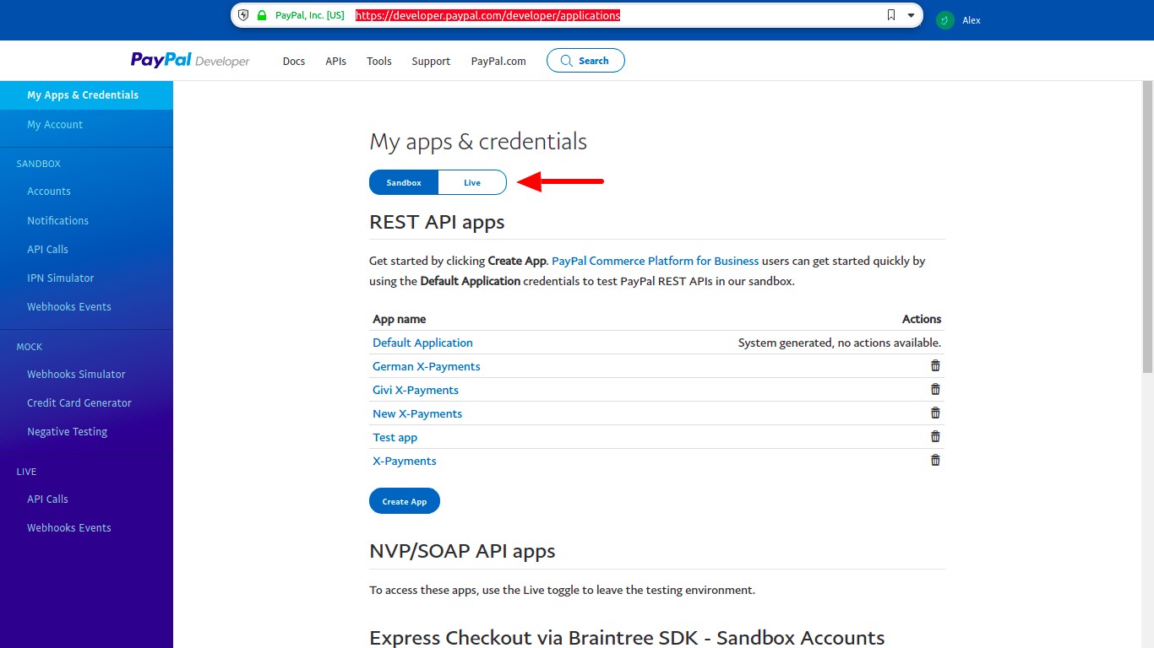Open the APIs menu
Image resolution: width=1154 pixels, height=648 pixels.
click(336, 61)
